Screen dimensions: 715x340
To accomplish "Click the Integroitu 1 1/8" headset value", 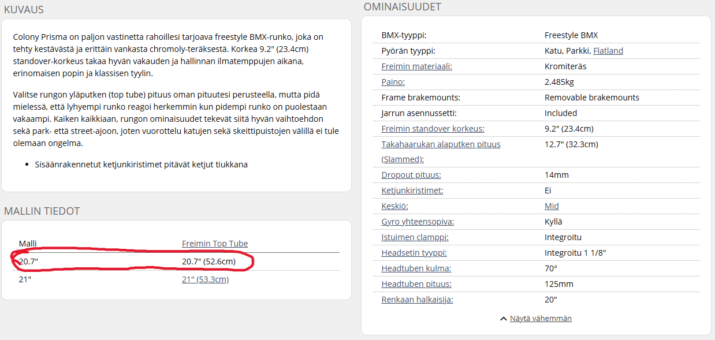I will point(575,253).
